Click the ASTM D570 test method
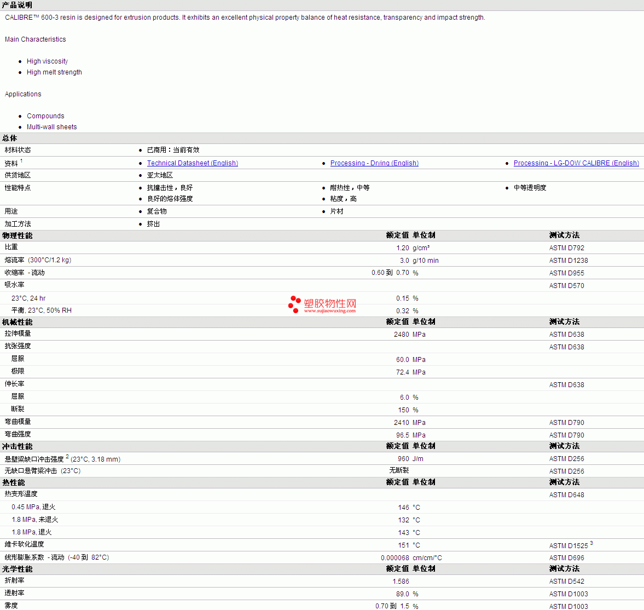The height and width of the screenshot is (610, 644). 567,286
